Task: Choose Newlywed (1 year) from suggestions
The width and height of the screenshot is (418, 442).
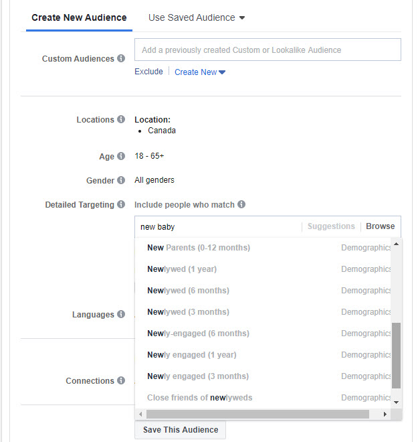Action: tap(182, 269)
